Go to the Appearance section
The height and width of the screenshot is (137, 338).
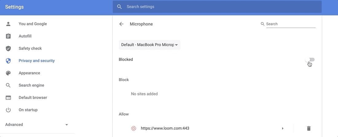click(29, 73)
